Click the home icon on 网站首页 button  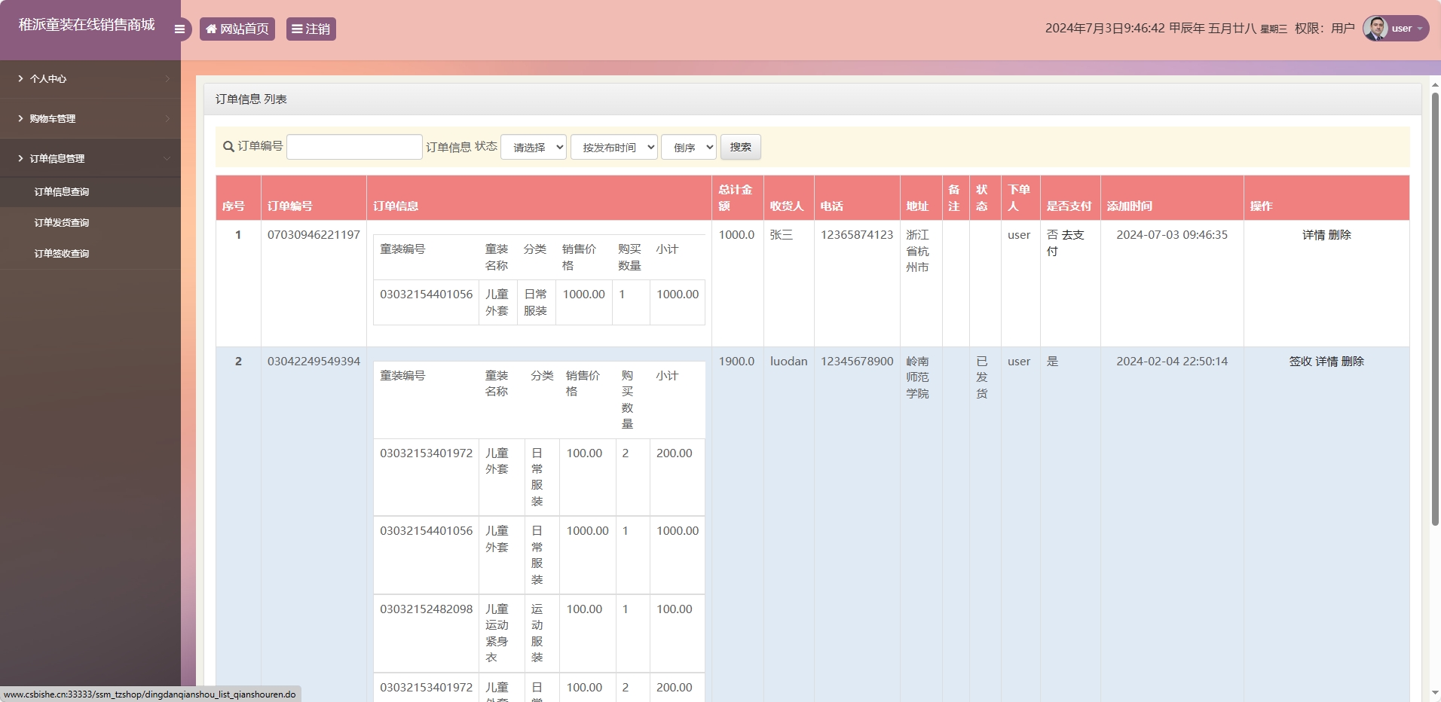tap(212, 29)
